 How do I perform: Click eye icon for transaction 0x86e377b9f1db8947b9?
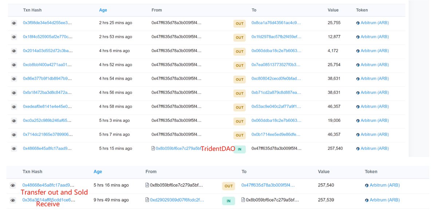click(14, 79)
